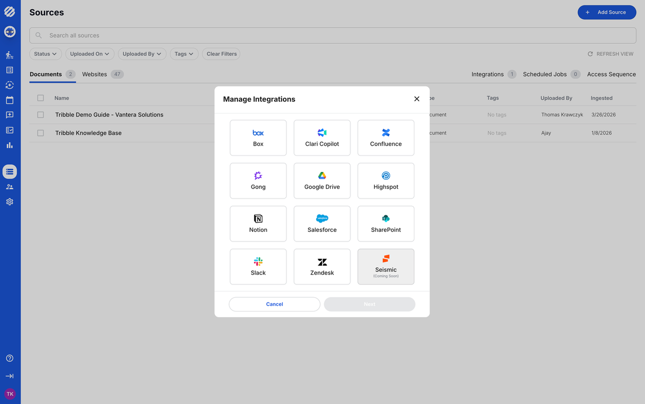Click the Ajay uploader cell
Screen dimensions: 645x404
pos(546,133)
